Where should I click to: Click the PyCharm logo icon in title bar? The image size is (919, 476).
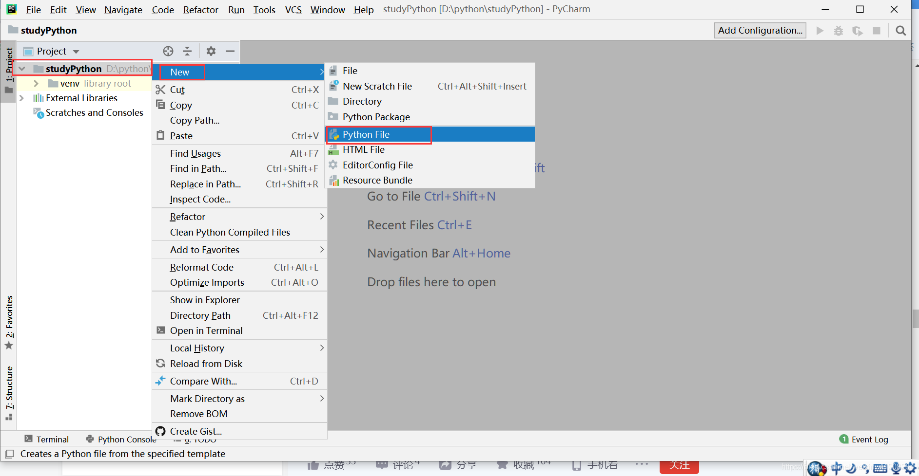(x=12, y=9)
